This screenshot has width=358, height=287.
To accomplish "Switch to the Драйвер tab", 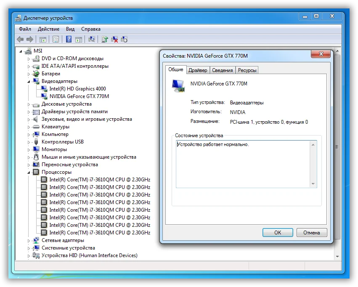I will point(198,70).
